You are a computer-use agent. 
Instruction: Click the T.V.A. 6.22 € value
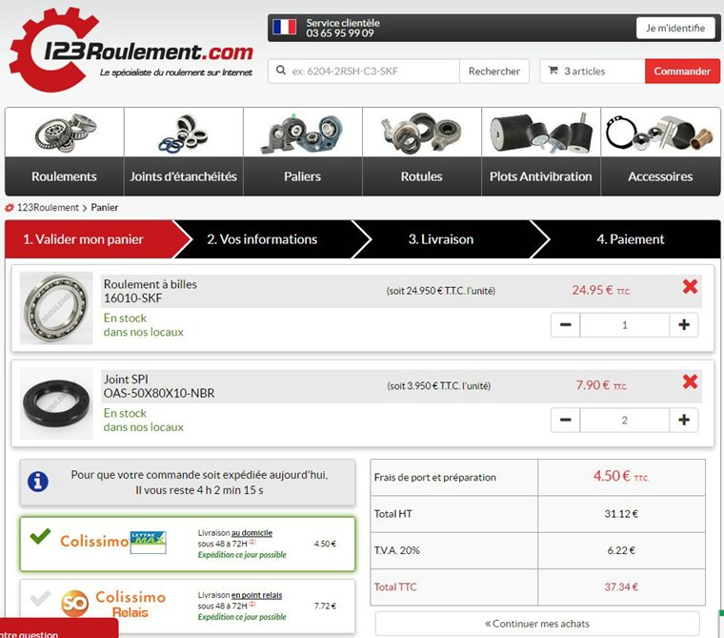(621, 550)
